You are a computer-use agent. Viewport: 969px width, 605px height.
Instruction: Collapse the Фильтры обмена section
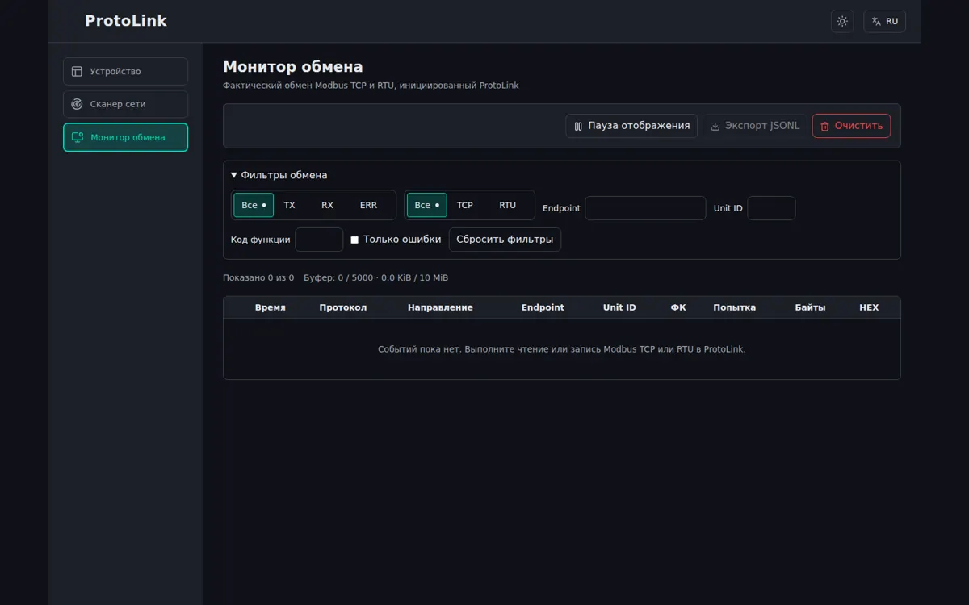click(279, 175)
